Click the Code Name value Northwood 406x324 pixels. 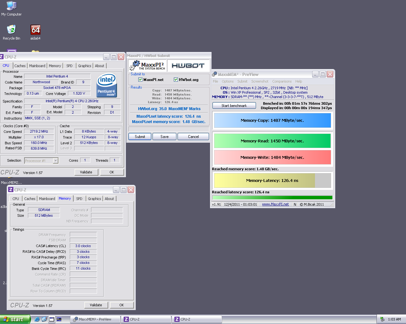[41, 82]
